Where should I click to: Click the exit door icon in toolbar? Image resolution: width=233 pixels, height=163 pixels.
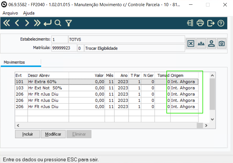pyautogui.click(x=211, y=23)
